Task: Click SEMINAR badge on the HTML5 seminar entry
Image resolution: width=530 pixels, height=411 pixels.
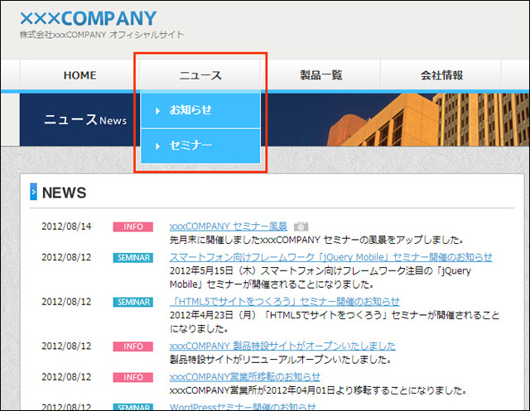Action: pyautogui.click(x=132, y=302)
